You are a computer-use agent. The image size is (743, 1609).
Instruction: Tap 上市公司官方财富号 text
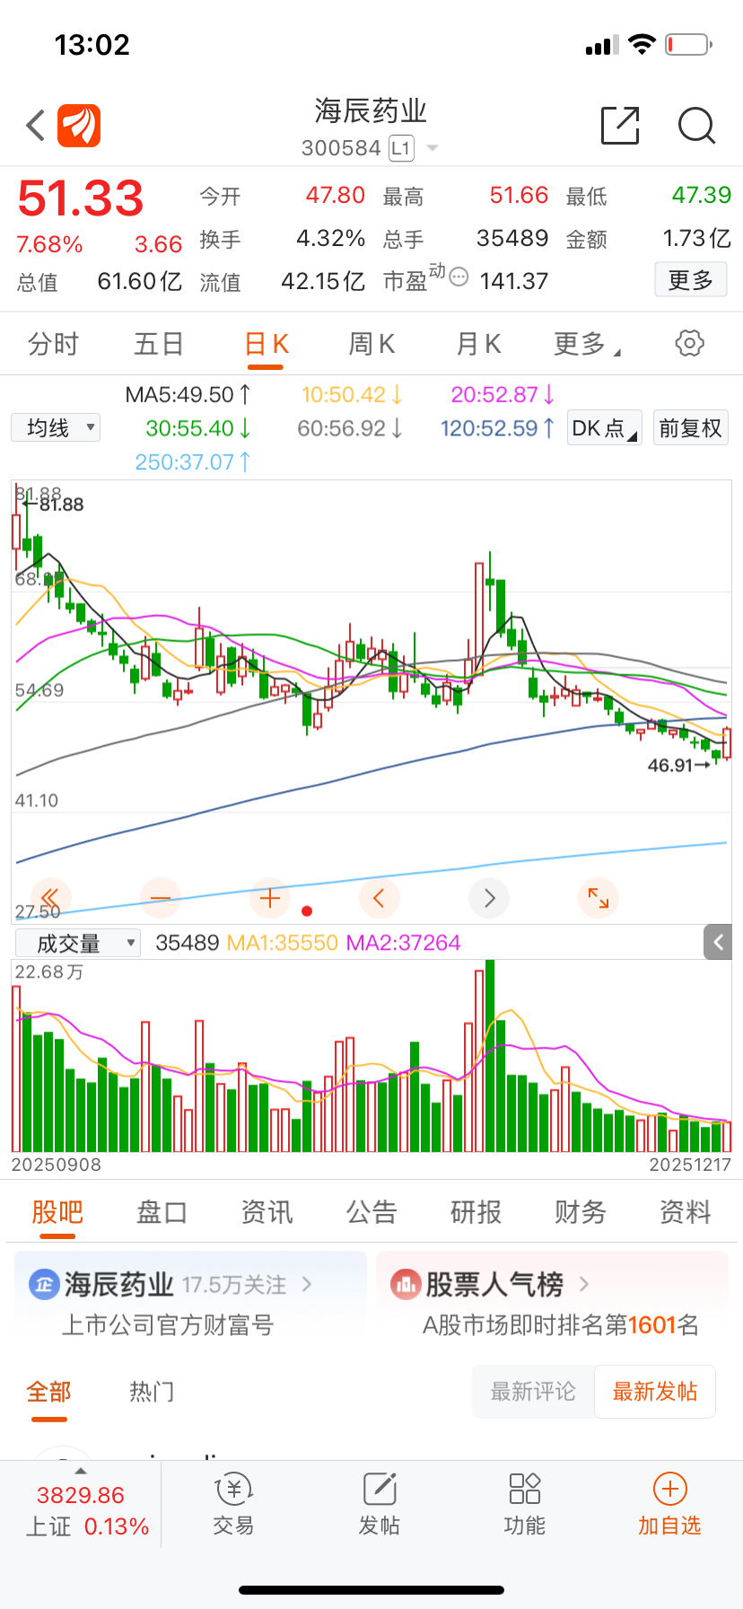[168, 1325]
